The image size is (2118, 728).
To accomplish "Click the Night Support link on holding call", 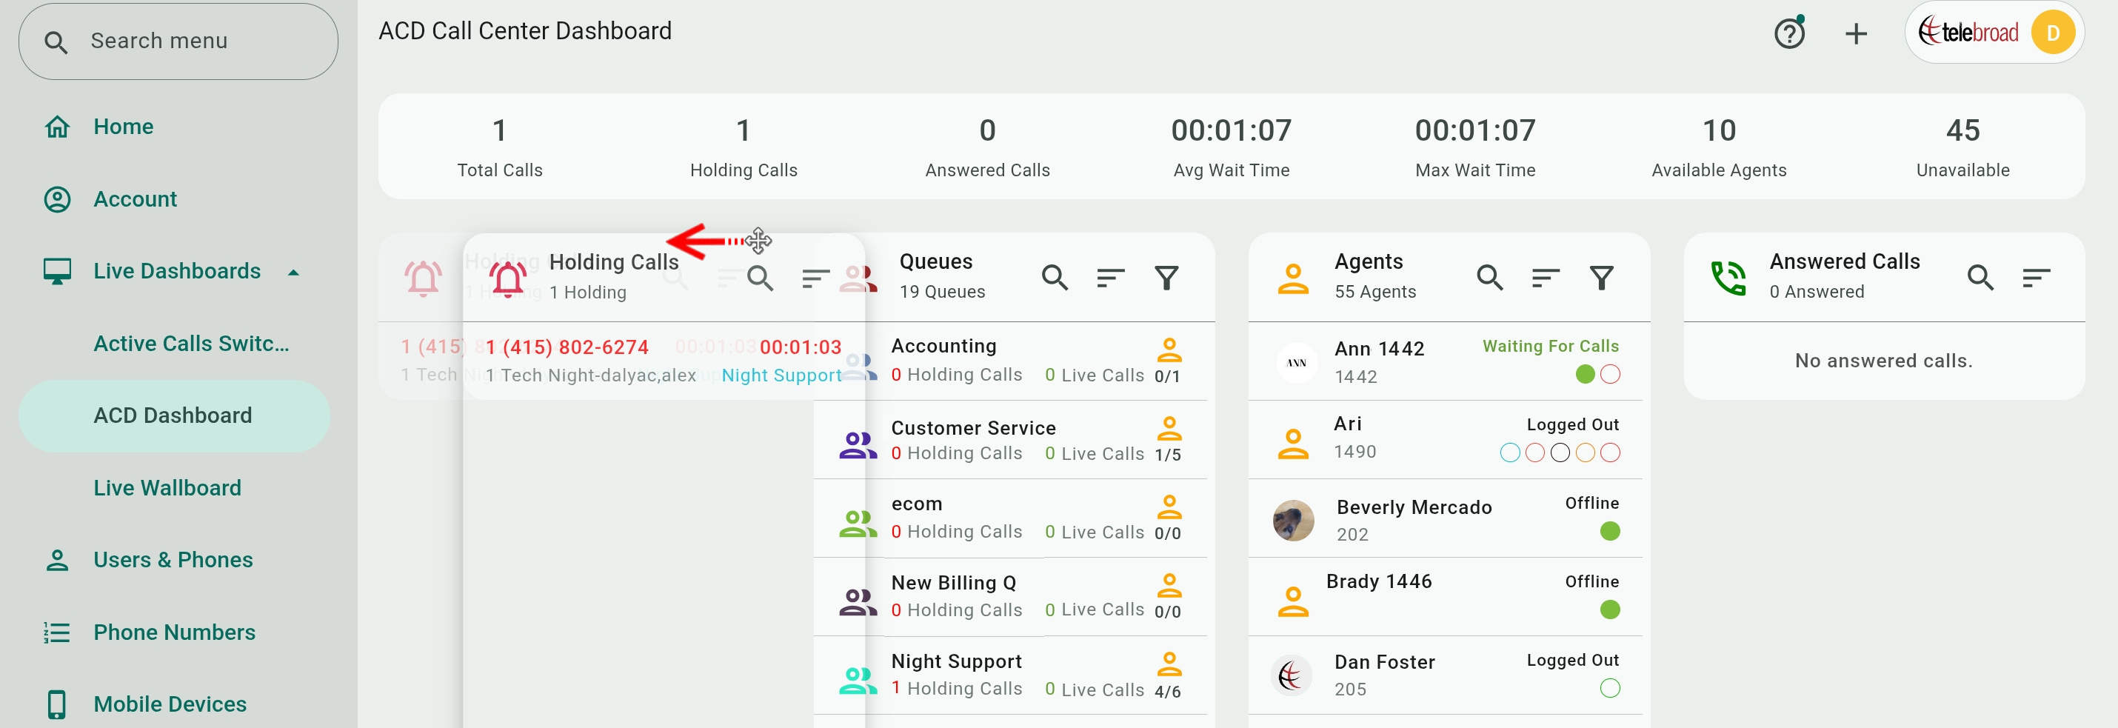I will [x=781, y=375].
